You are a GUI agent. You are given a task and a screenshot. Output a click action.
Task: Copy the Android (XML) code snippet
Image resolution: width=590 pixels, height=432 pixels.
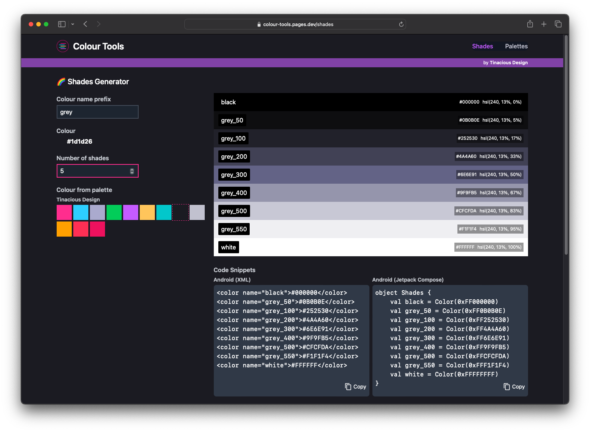coord(355,387)
